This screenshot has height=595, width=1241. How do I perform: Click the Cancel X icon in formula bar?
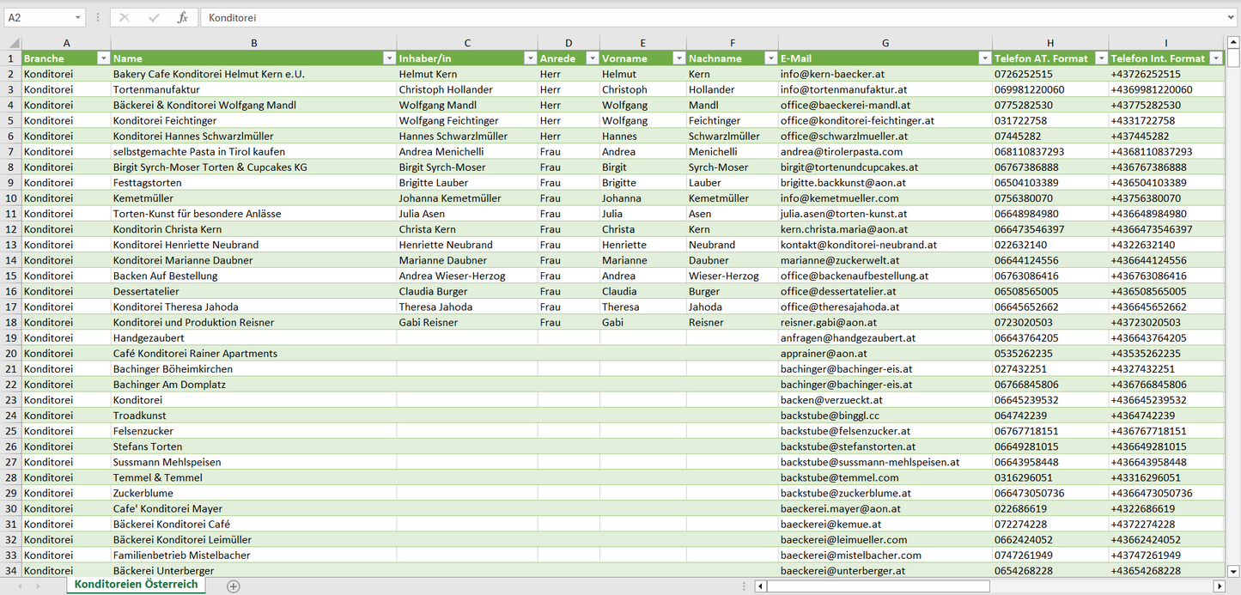[x=125, y=17]
